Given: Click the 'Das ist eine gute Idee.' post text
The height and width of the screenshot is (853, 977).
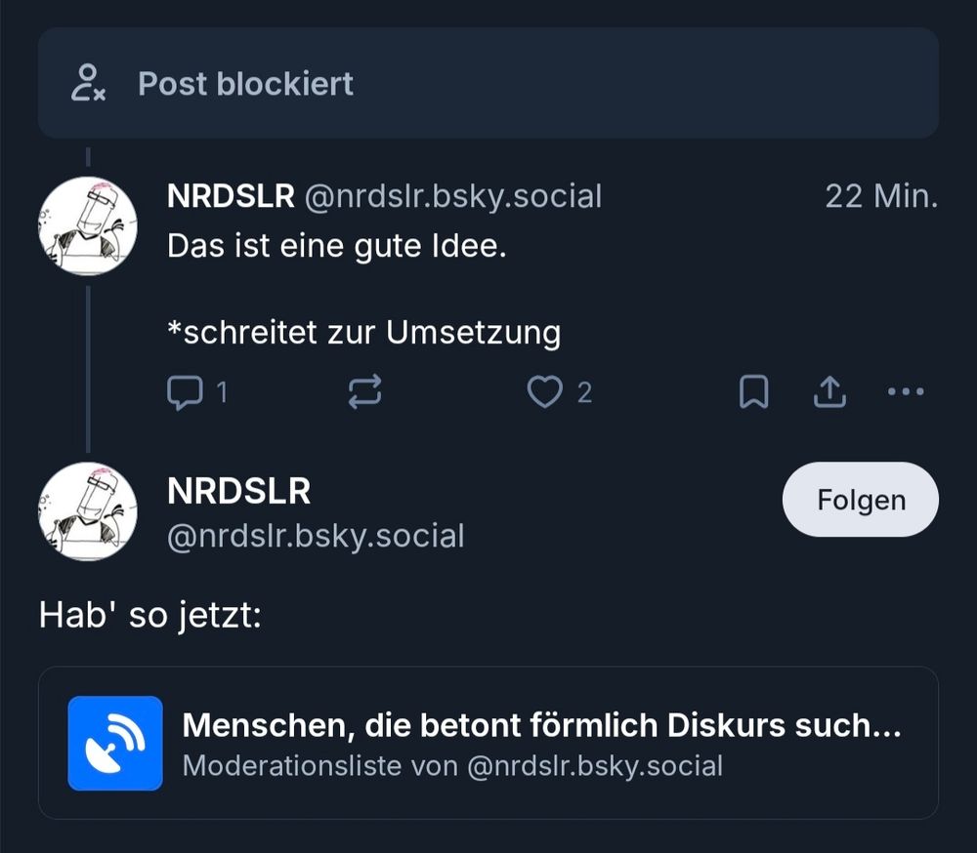Looking at the screenshot, I should pyautogui.click(x=337, y=246).
